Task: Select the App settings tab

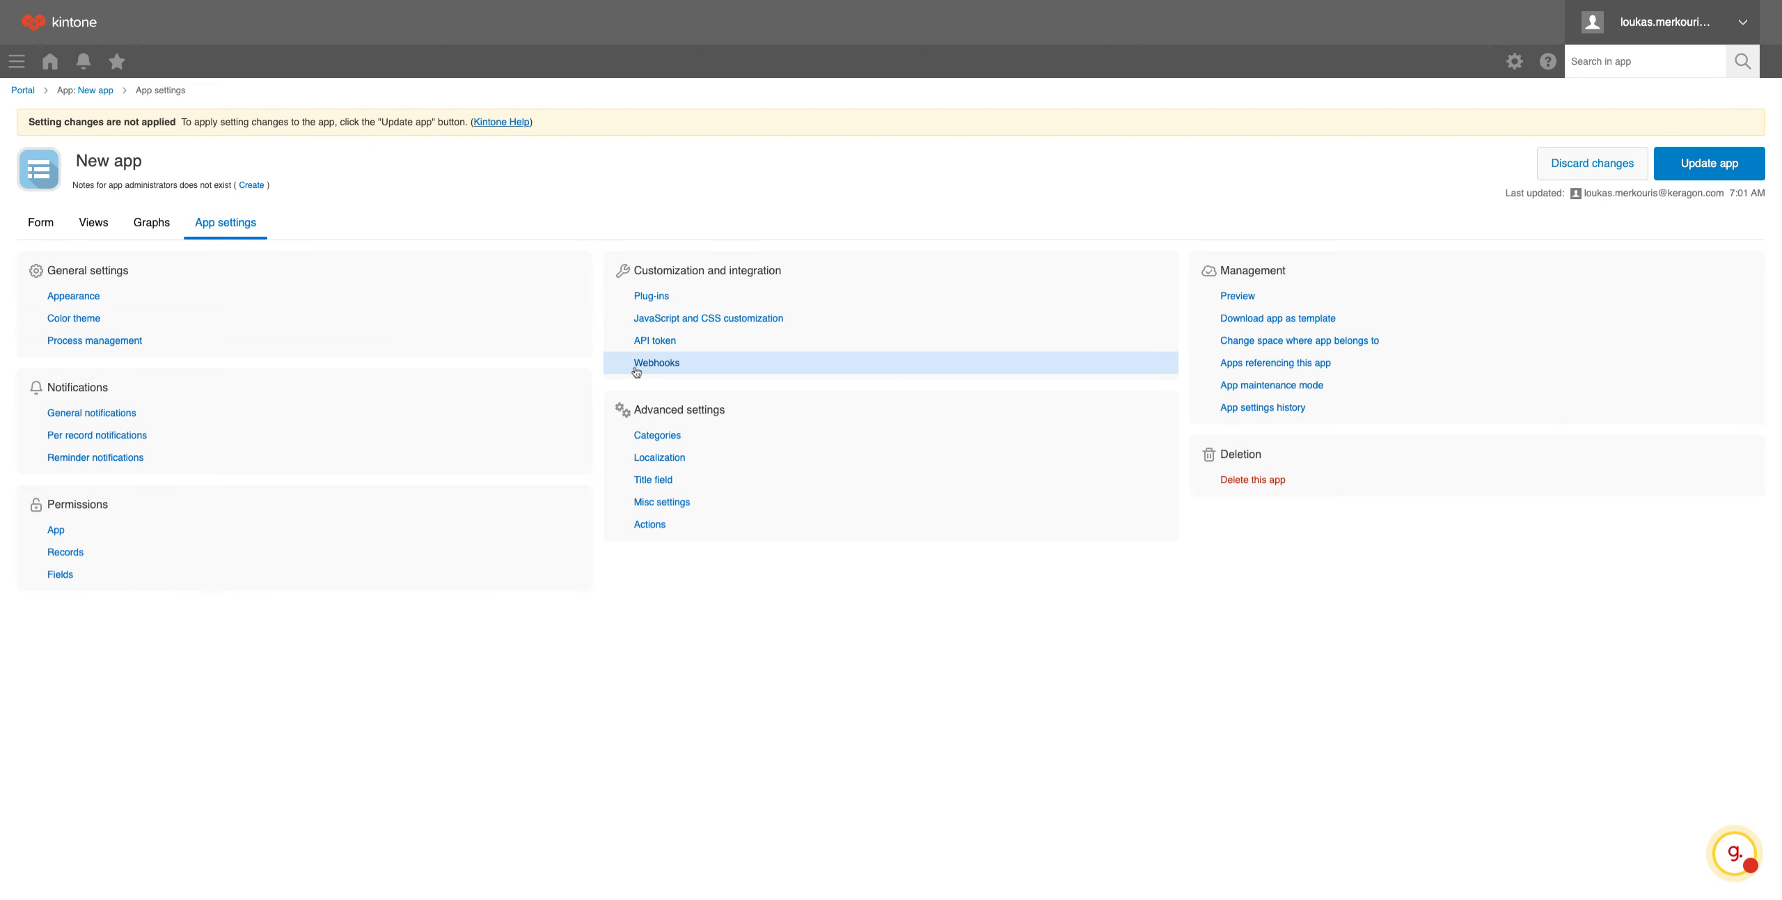Action: 225,222
